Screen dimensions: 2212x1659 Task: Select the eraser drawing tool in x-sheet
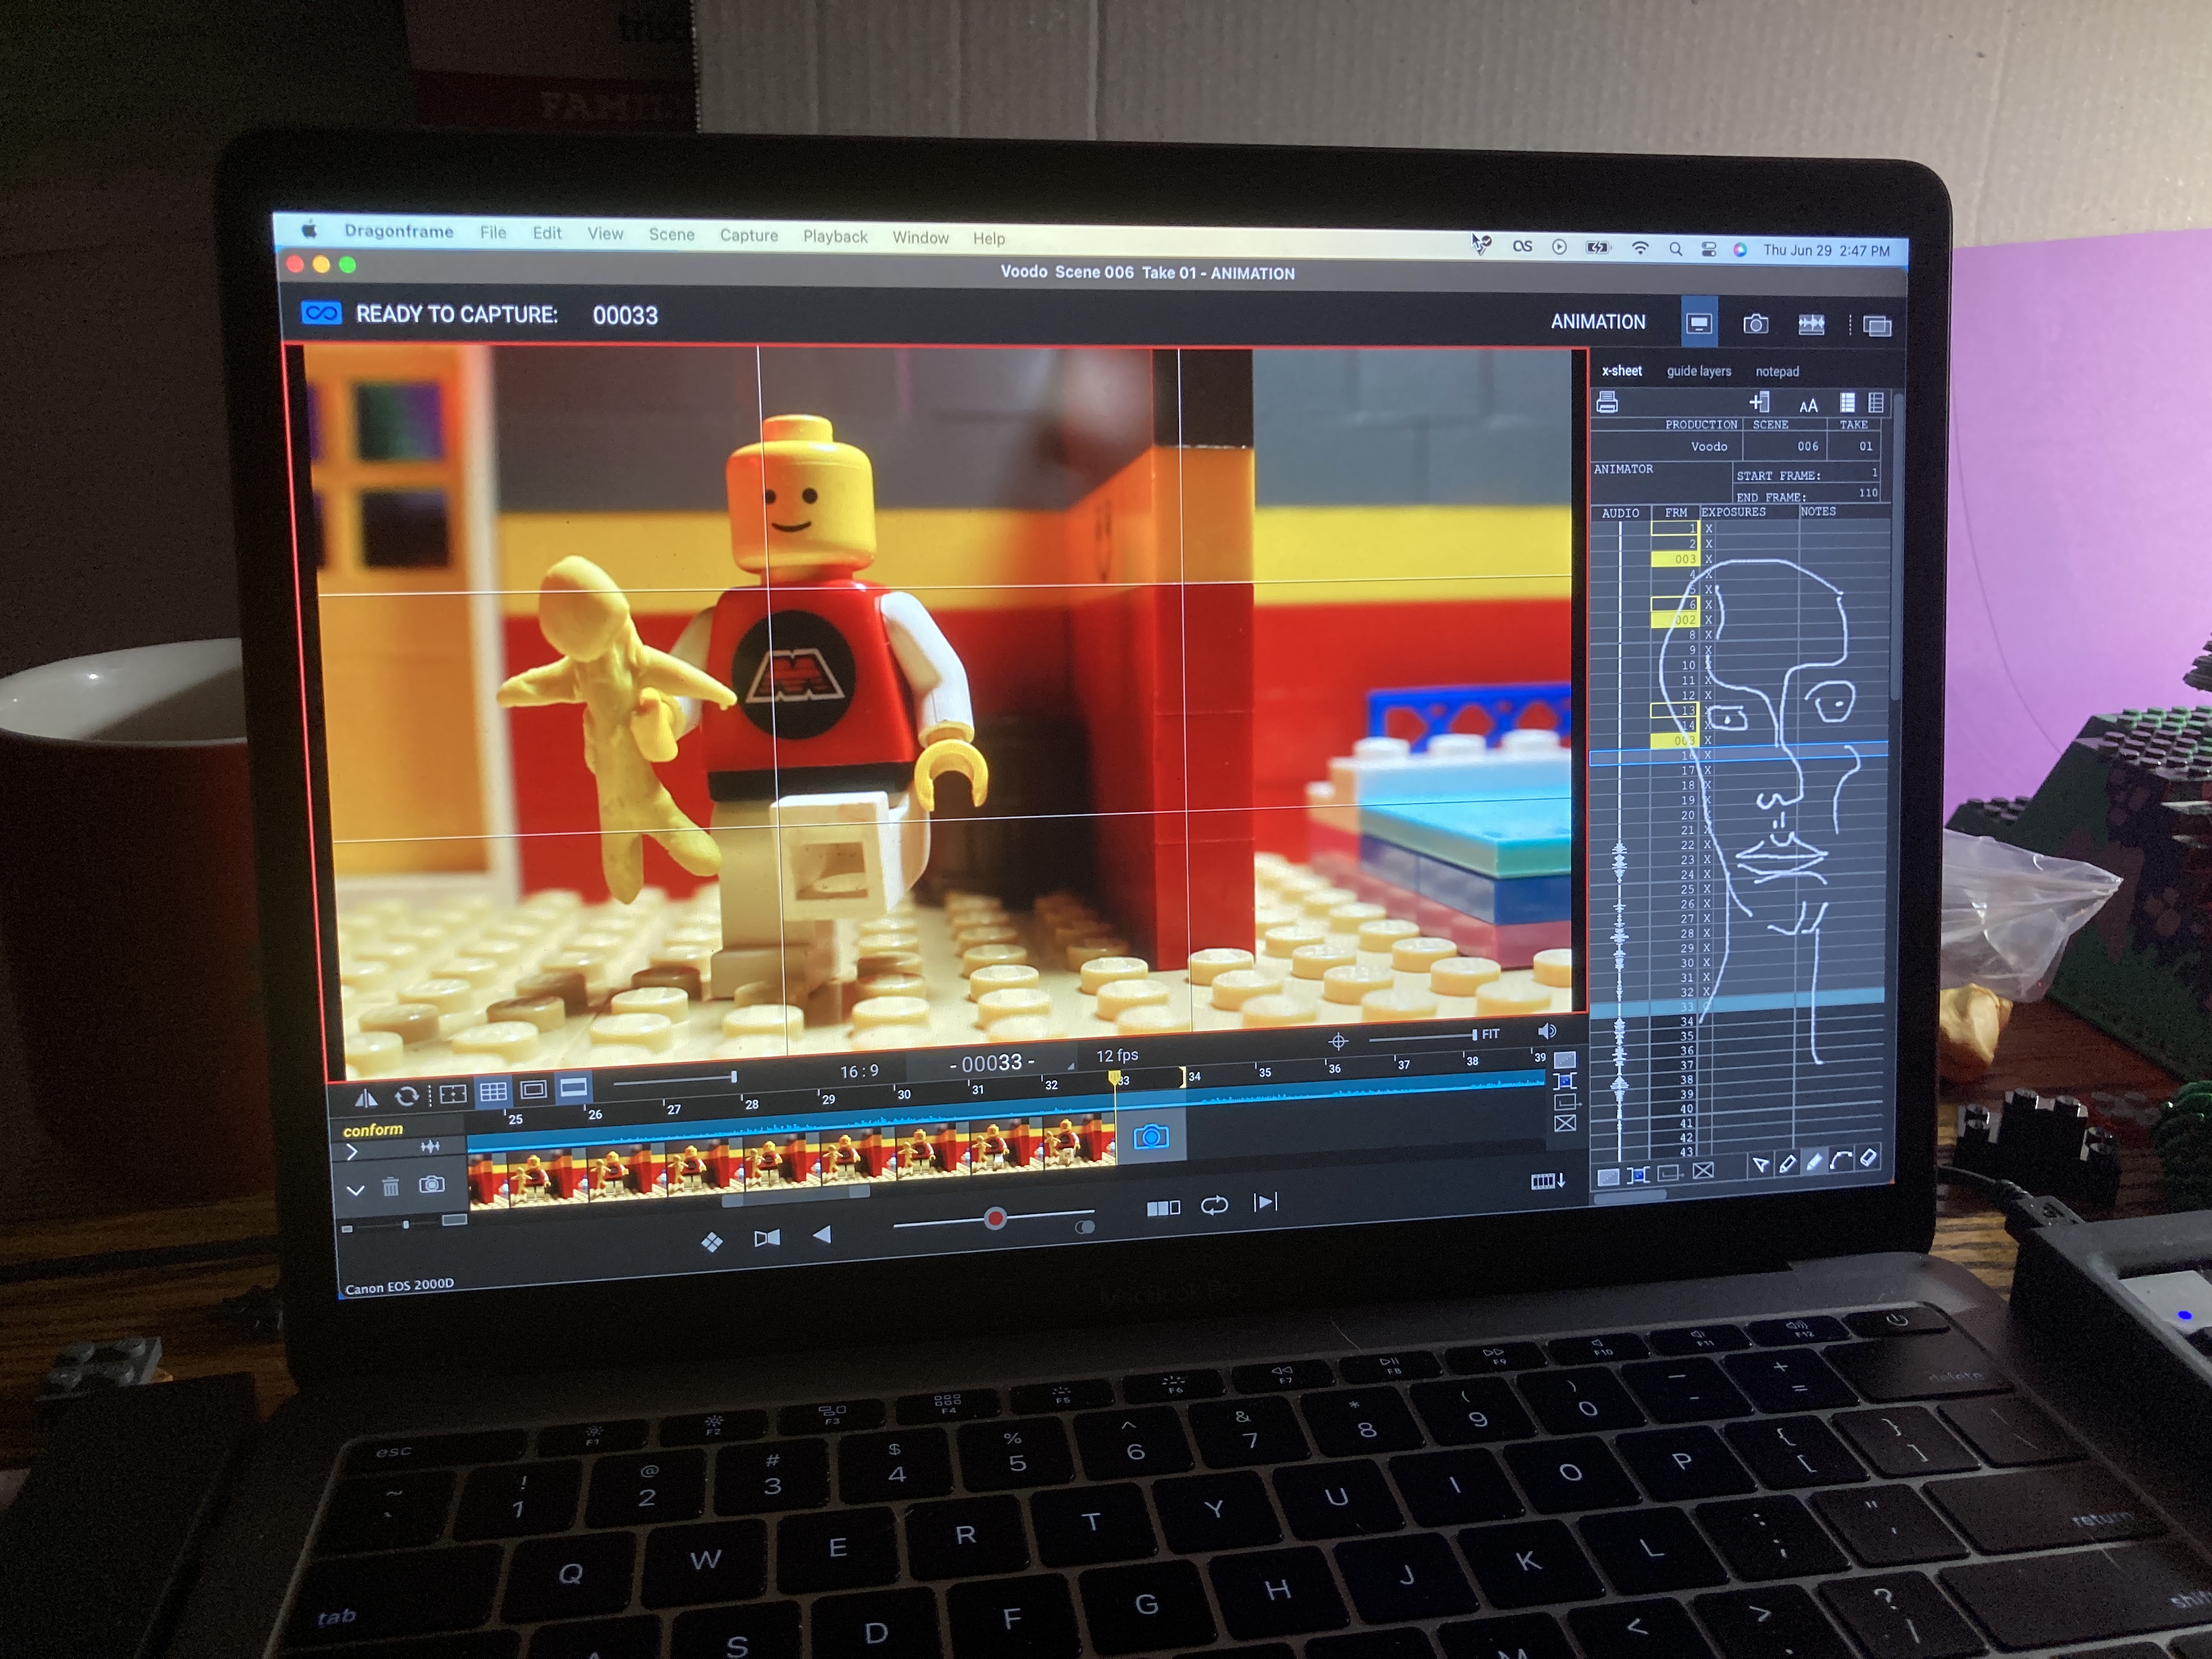coord(1868,1157)
